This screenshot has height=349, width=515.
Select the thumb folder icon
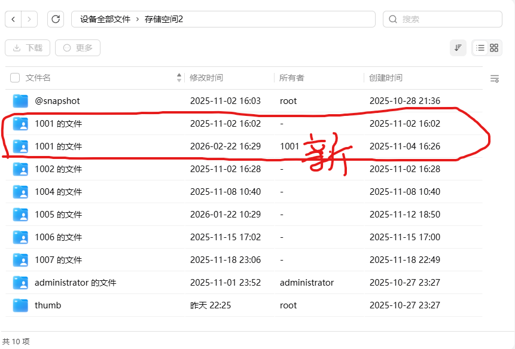tap(20, 305)
